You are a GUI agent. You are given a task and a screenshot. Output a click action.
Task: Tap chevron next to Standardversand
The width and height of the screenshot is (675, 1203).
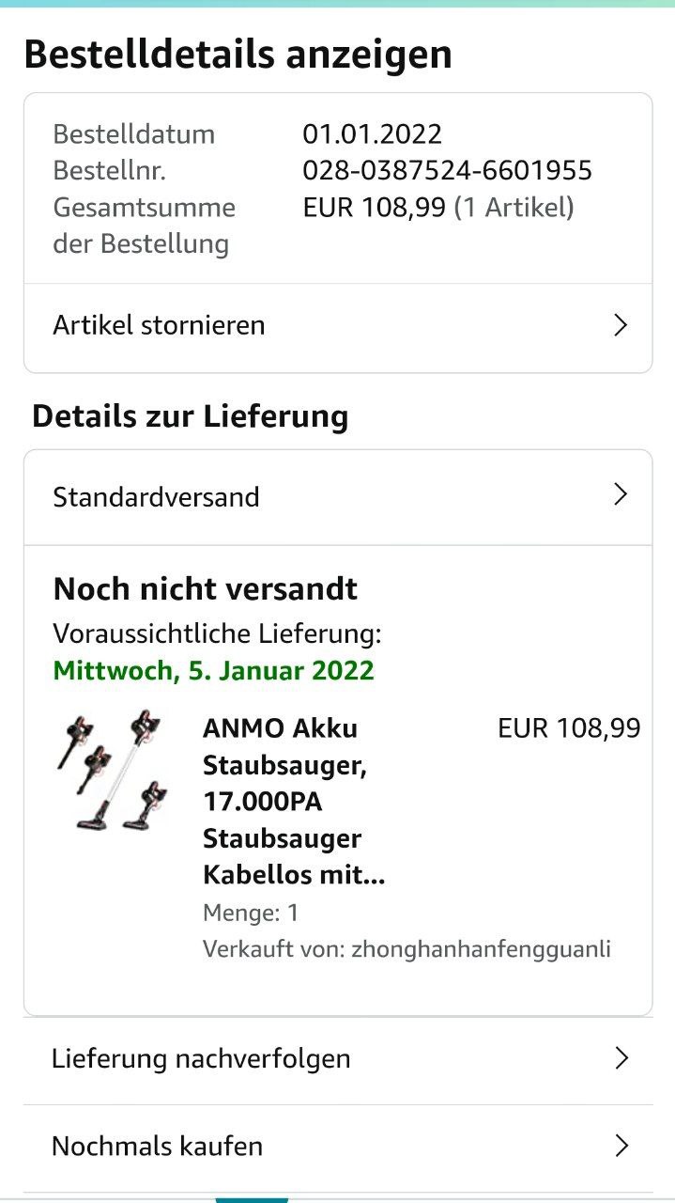click(620, 495)
